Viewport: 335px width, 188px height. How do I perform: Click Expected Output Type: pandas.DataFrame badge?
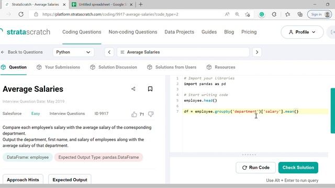98,157
